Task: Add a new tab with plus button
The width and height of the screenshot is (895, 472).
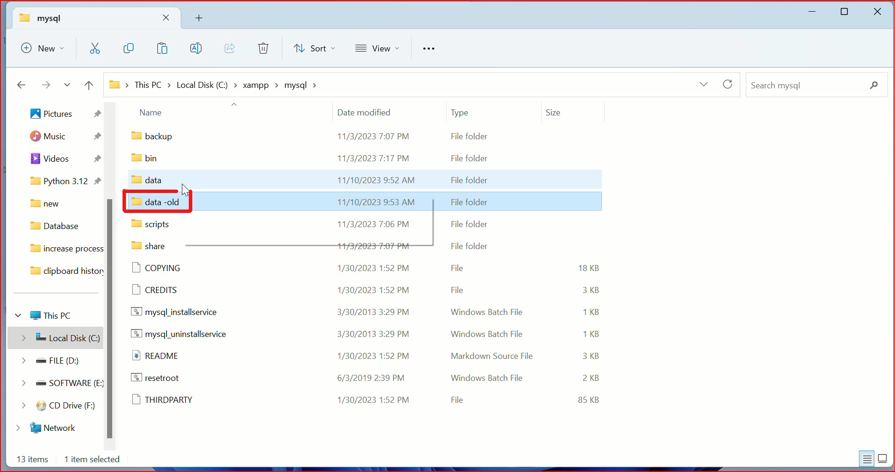Action: click(x=199, y=18)
